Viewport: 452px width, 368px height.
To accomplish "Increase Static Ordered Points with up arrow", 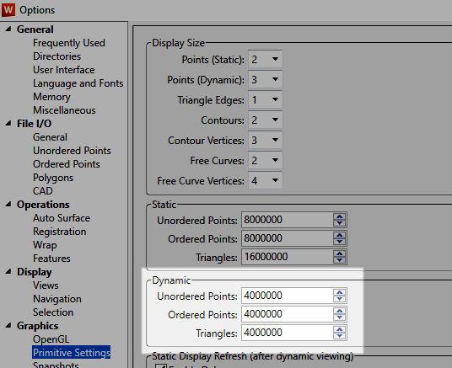I will [340, 235].
